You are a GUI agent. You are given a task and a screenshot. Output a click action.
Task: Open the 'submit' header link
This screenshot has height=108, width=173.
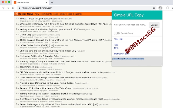(78, 14)
